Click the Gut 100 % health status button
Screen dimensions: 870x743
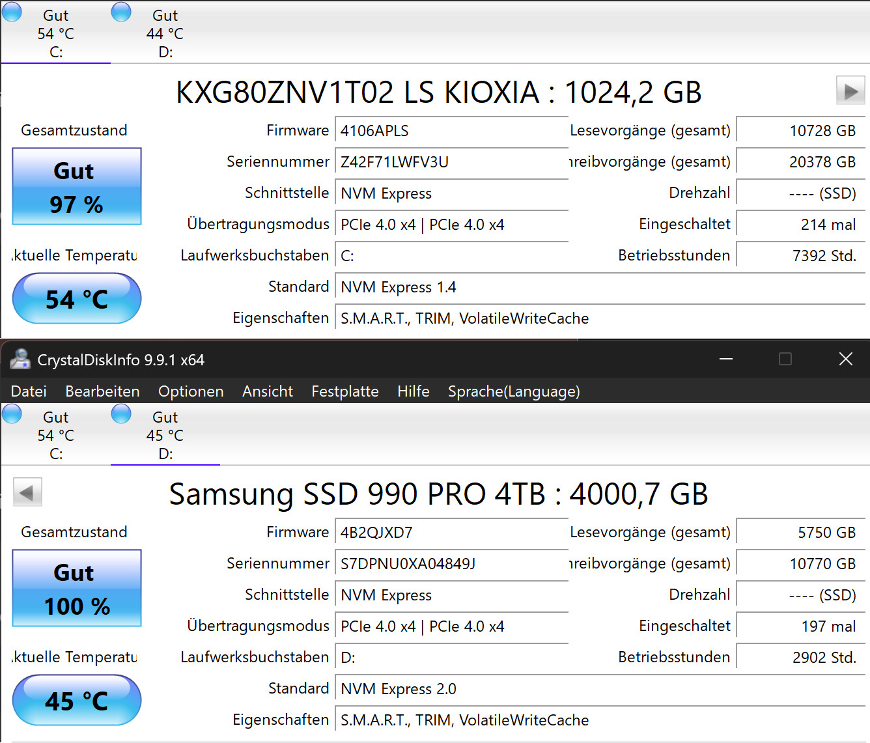tap(77, 589)
